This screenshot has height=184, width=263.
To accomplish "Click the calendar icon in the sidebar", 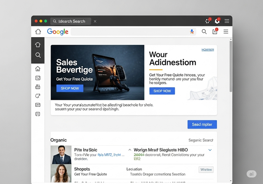I will (x=38, y=86).
